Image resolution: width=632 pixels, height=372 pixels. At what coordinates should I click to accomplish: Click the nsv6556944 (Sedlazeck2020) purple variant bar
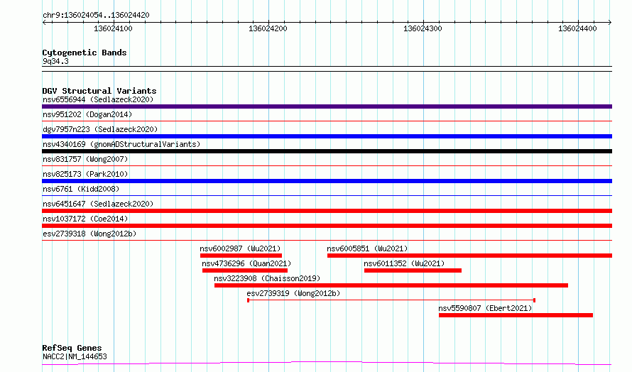pos(327,106)
